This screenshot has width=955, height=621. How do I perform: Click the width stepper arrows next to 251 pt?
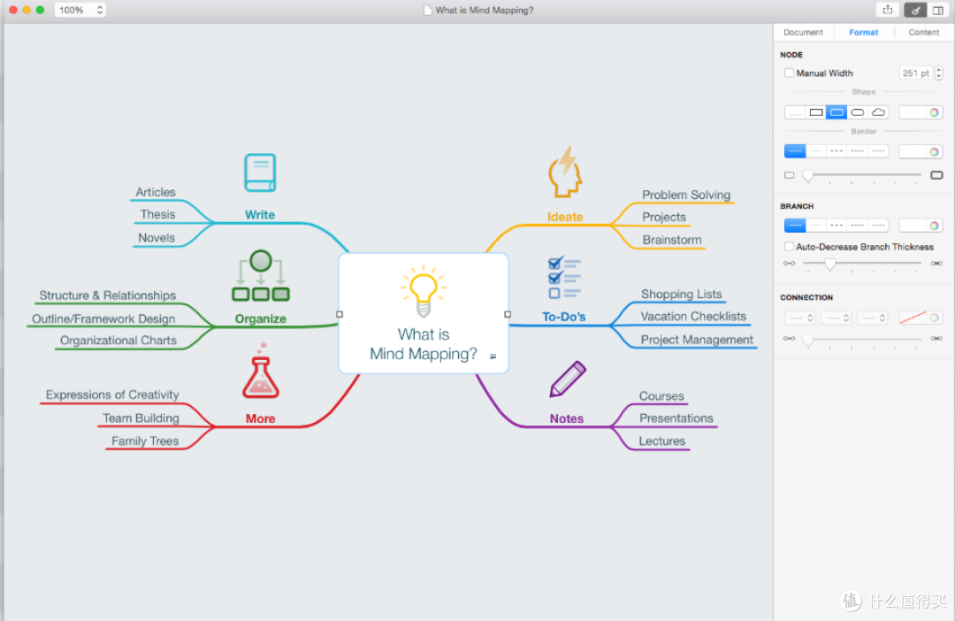(x=938, y=73)
